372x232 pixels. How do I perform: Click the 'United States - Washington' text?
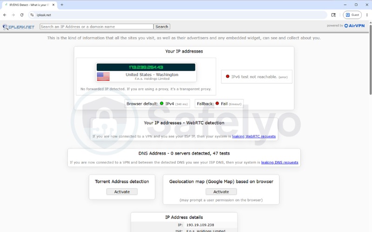point(152,75)
